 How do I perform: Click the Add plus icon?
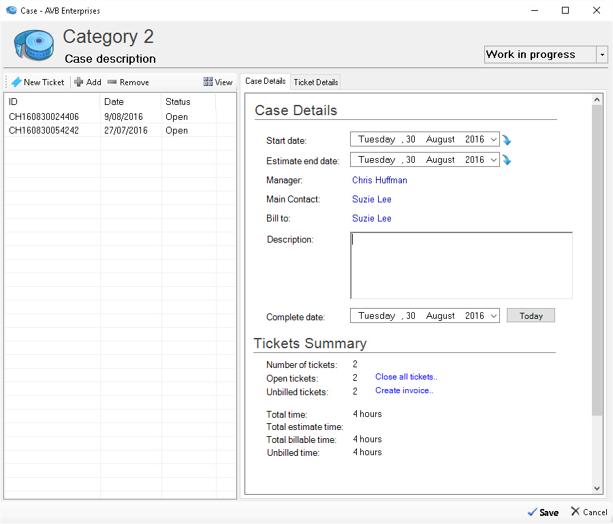point(79,82)
